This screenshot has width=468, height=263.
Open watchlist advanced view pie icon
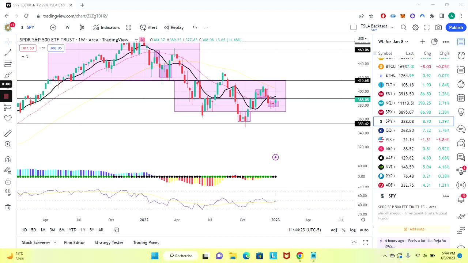pyautogui.click(x=434, y=42)
